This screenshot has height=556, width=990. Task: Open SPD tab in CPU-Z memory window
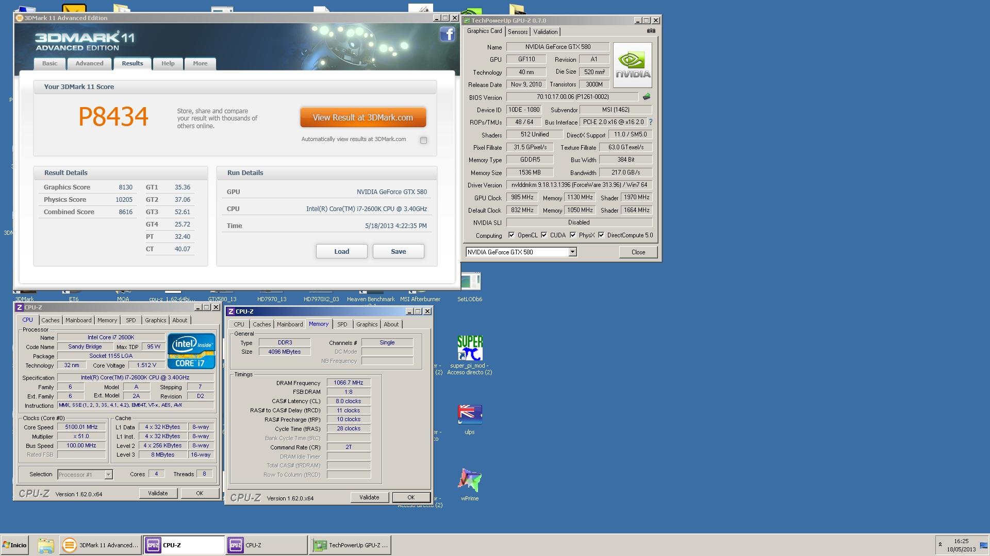[342, 324]
